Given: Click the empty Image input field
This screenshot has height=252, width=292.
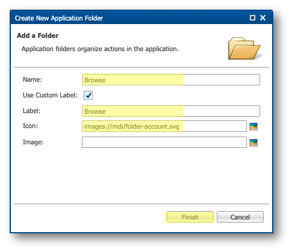Looking at the screenshot, I should click(x=164, y=143).
